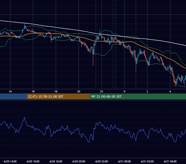Click the 4/20 16:00 date label
This screenshot has height=164, width=186.
pos(33,161)
